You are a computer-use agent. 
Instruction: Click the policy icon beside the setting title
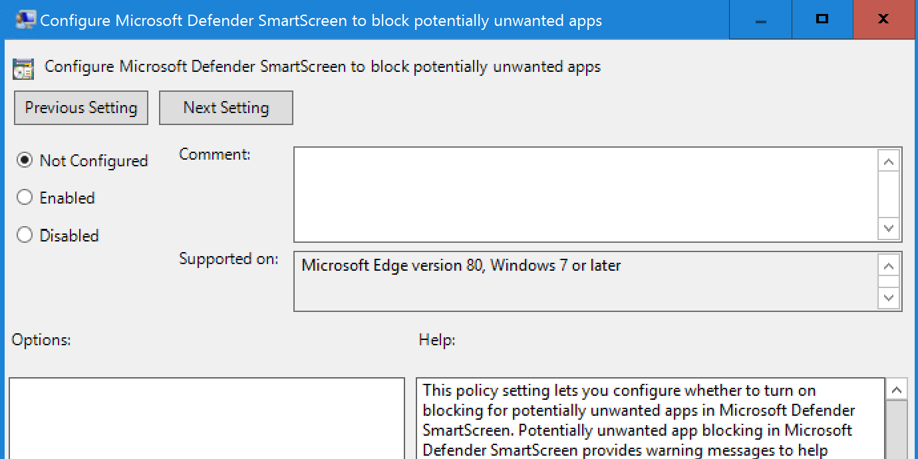23,67
